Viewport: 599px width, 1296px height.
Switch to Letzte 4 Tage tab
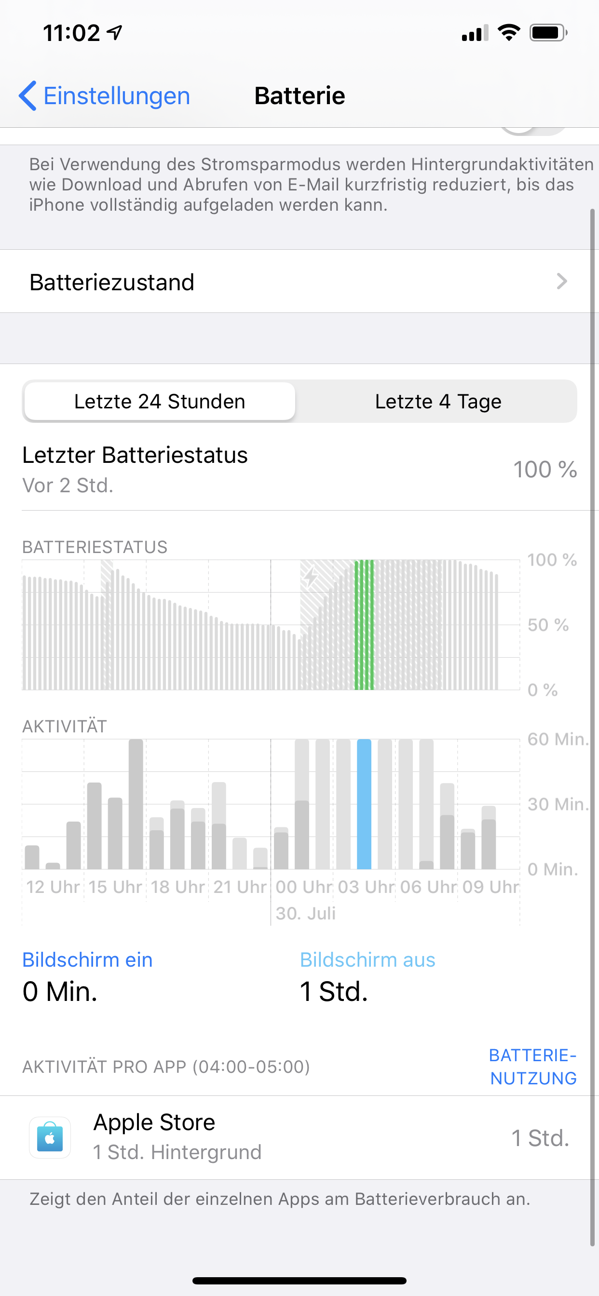[x=438, y=402]
